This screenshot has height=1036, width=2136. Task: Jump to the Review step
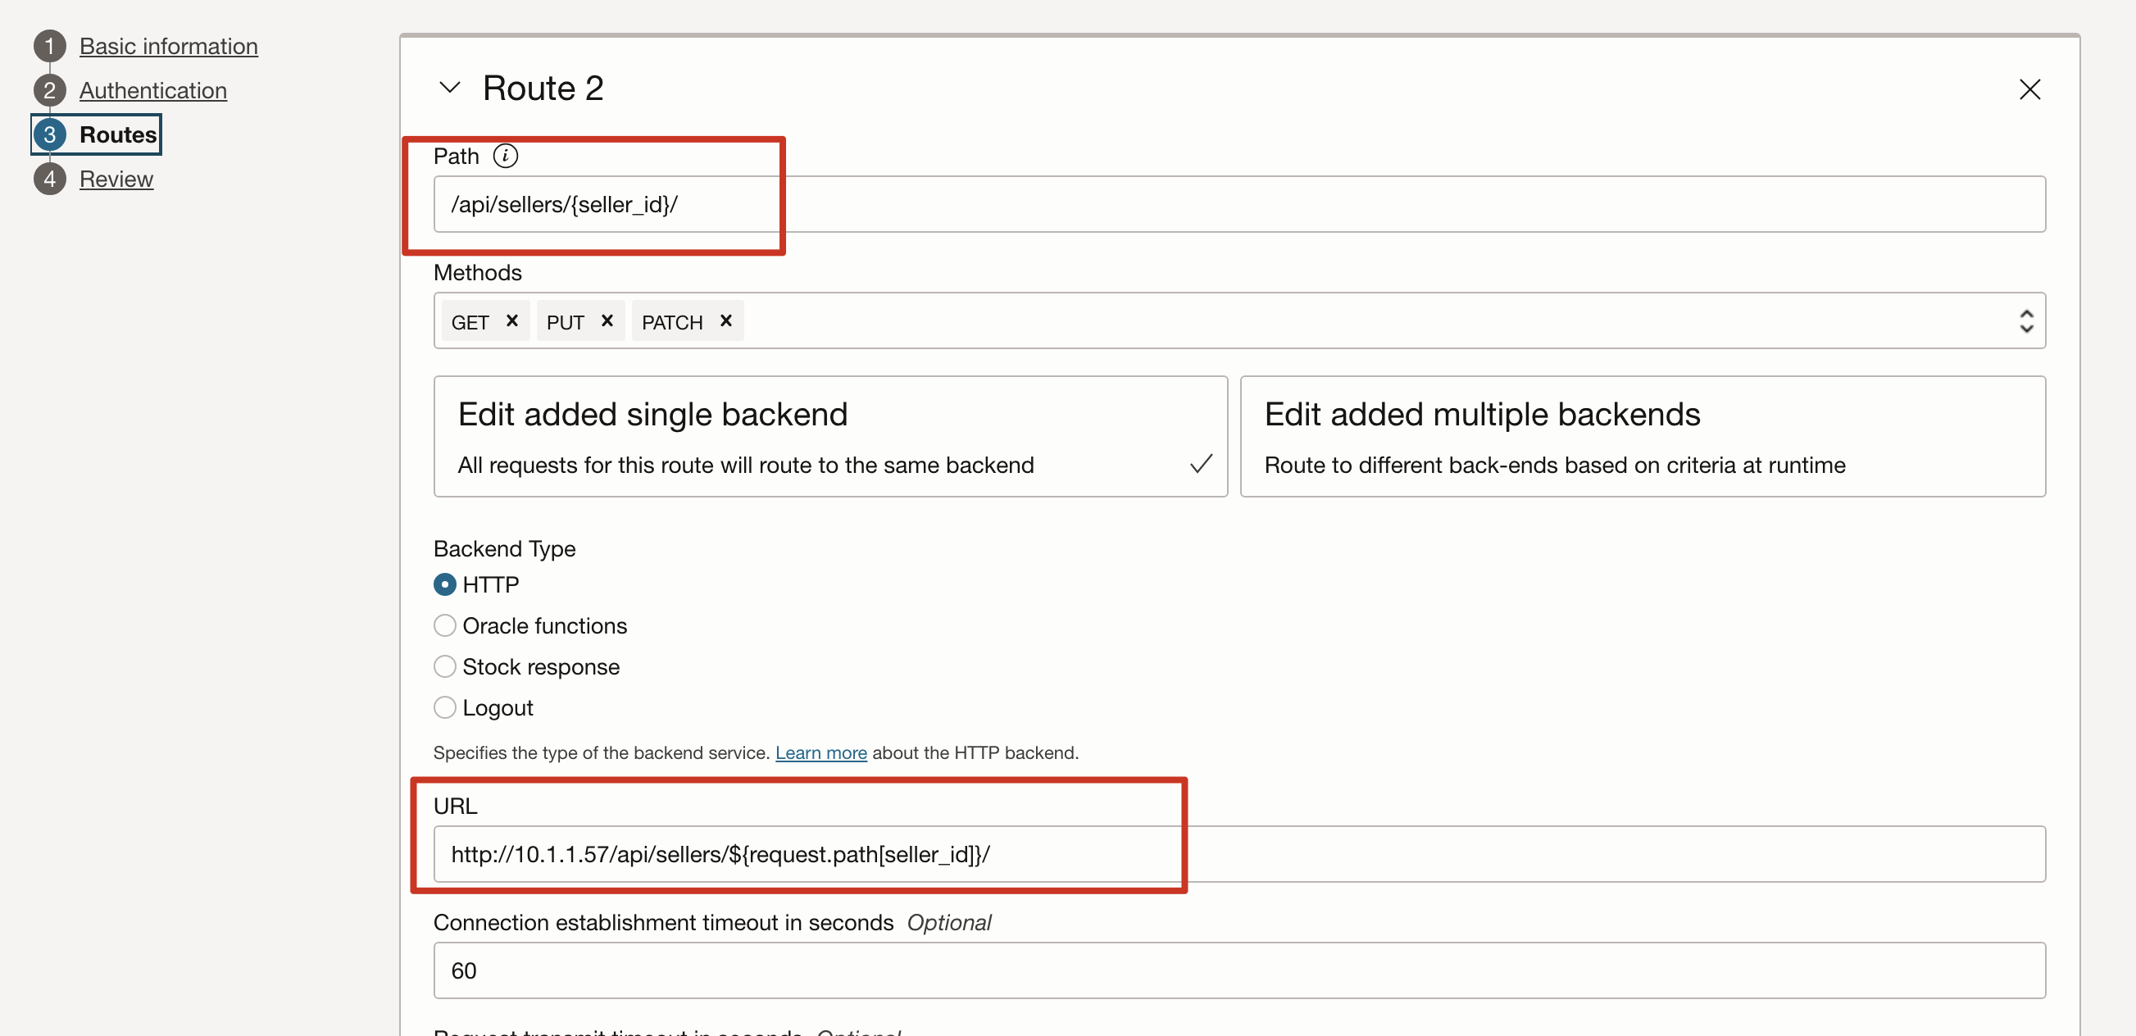pyautogui.click(x=116, y=179)
